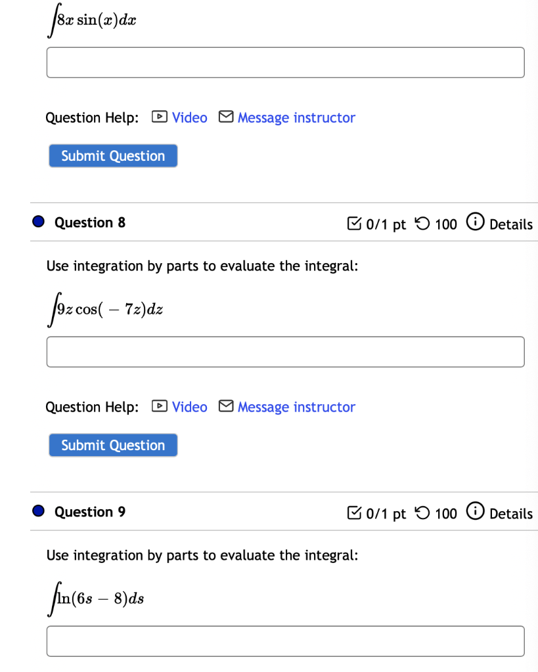Click the blue status dot for Question 9
The height and width of the screenshot is (672, 538).
click(39, 512)
